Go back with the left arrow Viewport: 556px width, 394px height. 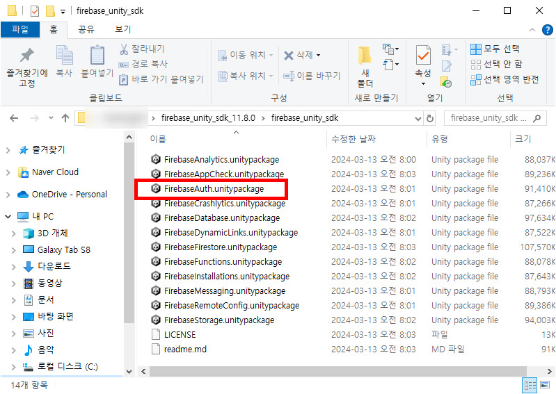click(x=14, y=118)
